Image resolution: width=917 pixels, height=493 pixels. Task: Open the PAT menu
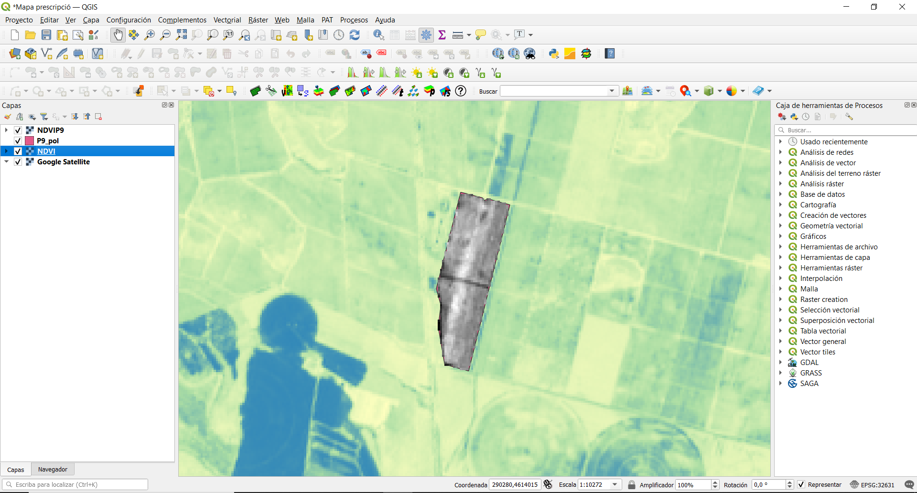(x=327, y=20)
